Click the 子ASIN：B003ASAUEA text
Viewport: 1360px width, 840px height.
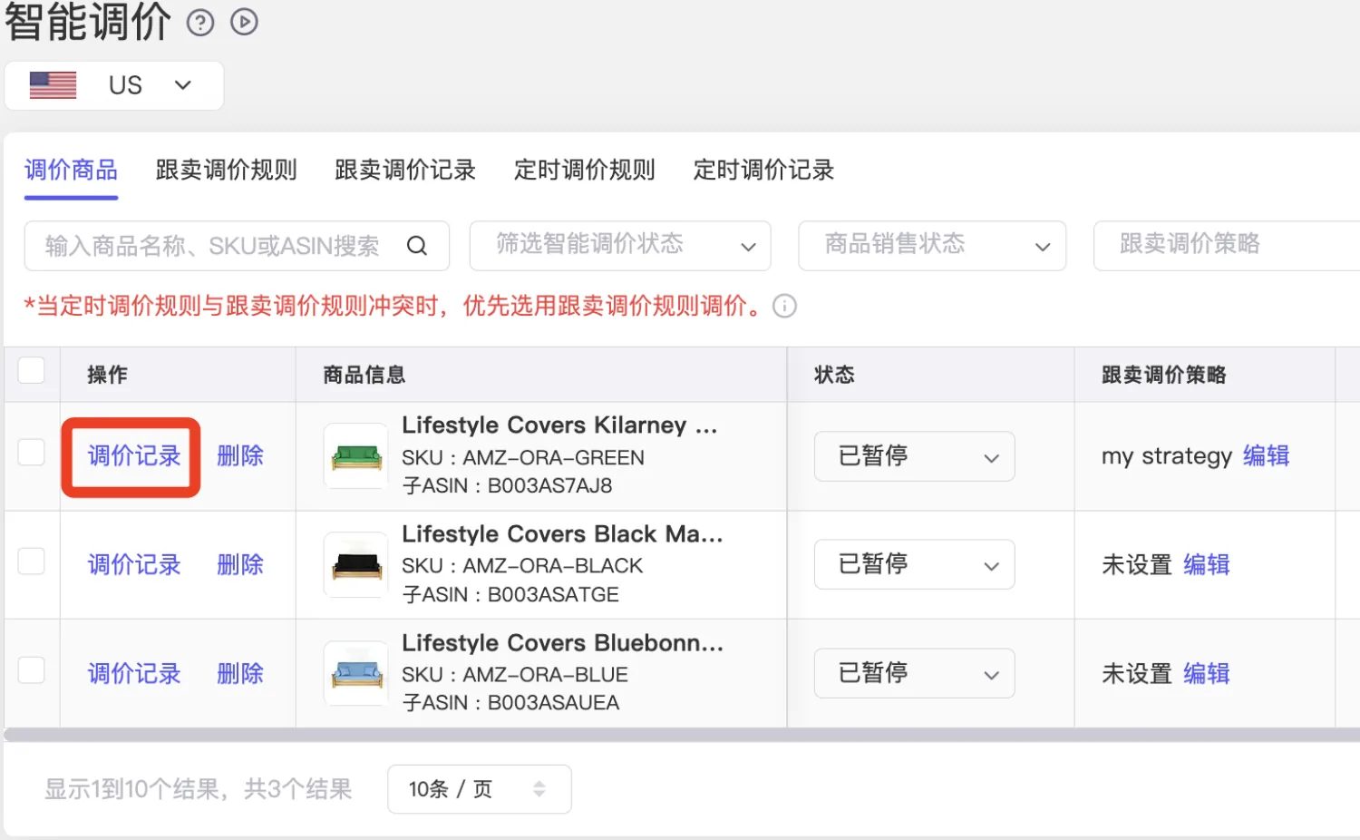click(x=510, y=703)
